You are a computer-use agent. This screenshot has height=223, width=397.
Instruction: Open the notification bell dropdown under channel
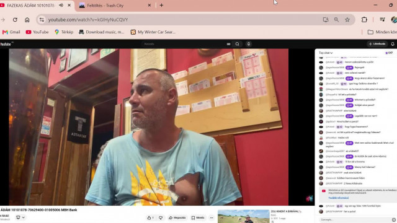pyautogui.click(x=20, y=217)
